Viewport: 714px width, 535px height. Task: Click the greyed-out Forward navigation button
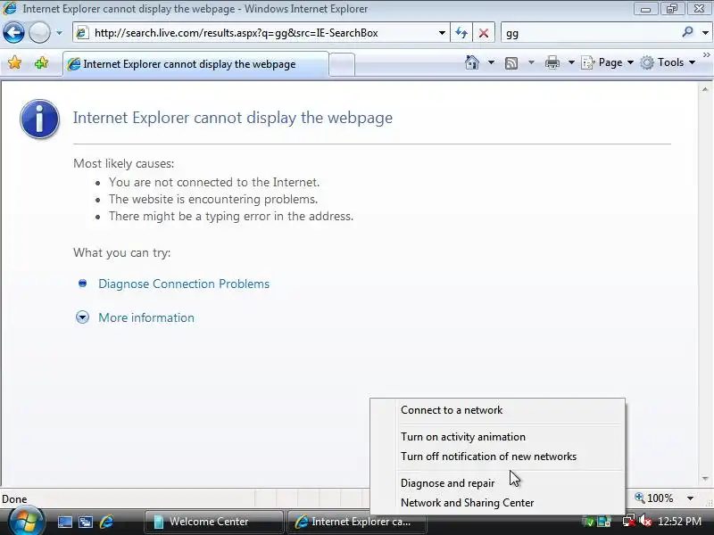[x=39, y=33]
